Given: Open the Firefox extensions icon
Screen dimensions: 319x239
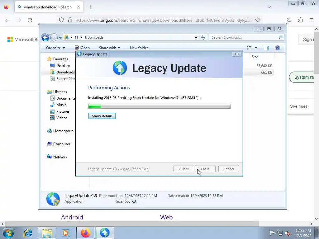Looking at the screenshot, I should point(301,20).
